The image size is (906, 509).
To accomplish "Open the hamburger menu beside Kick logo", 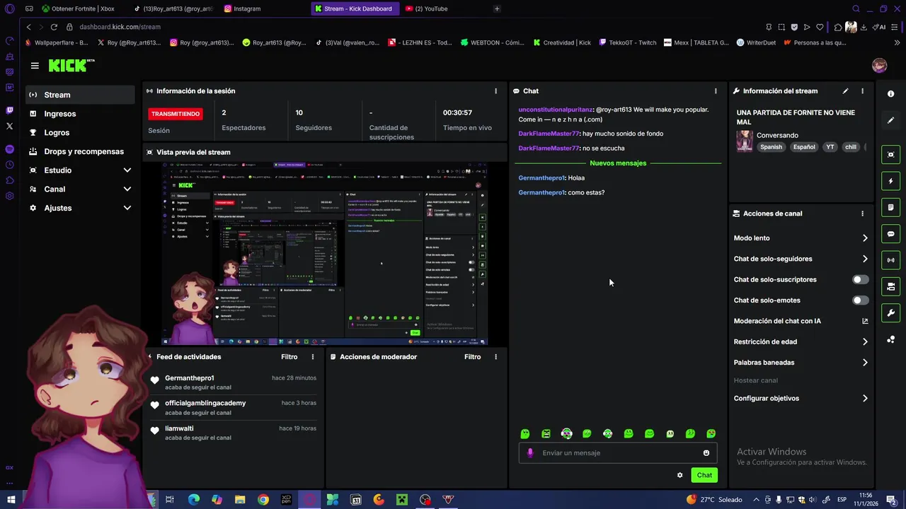I will [x=35, y=66].
